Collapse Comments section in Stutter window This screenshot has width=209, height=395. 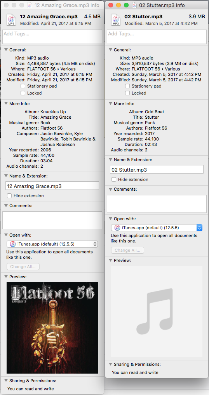pos(111,189)
